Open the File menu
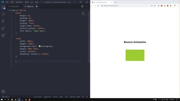 (7, 2)
